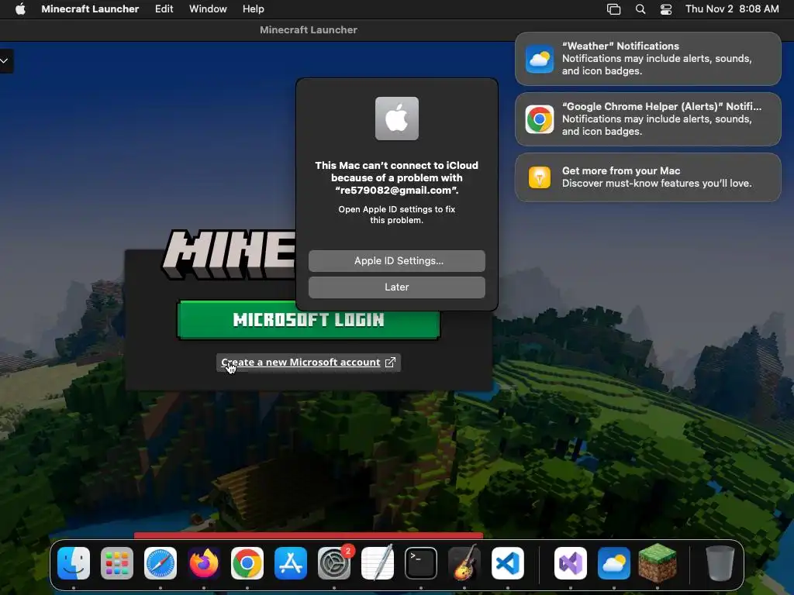
Task: Open Control Center in menu bar
Action: pos(666,9)
